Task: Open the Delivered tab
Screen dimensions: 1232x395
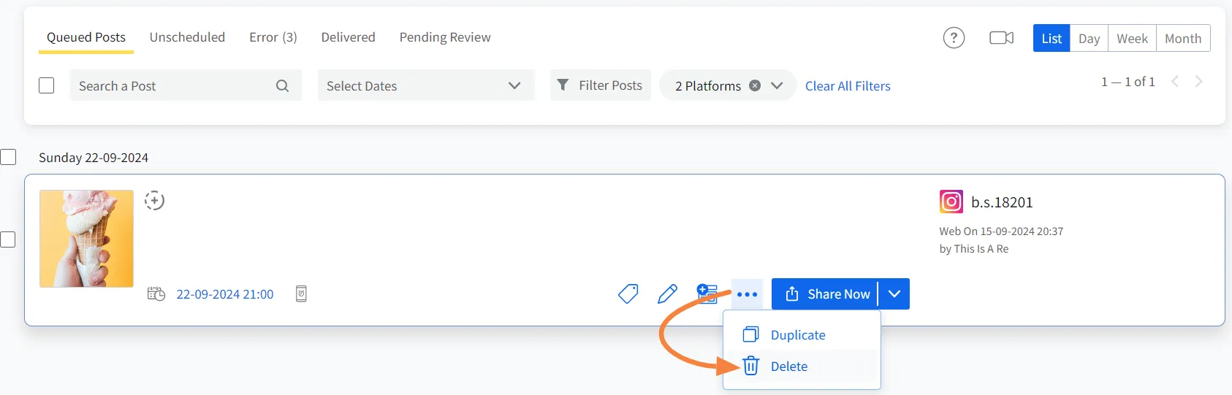Action: (348, 37)
